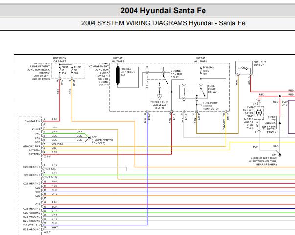This screenshot has width=295, height=235.
Task: Click the 'FUEL PUMP CHECK CONNECTOR' label
Action: coord(211,106)
